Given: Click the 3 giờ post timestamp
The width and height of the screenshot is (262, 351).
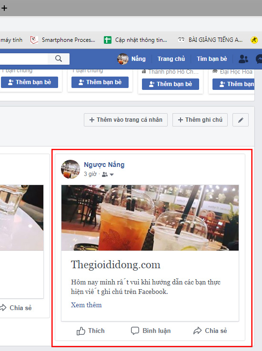Looking at the screenshot, I should tap(90, 174).
